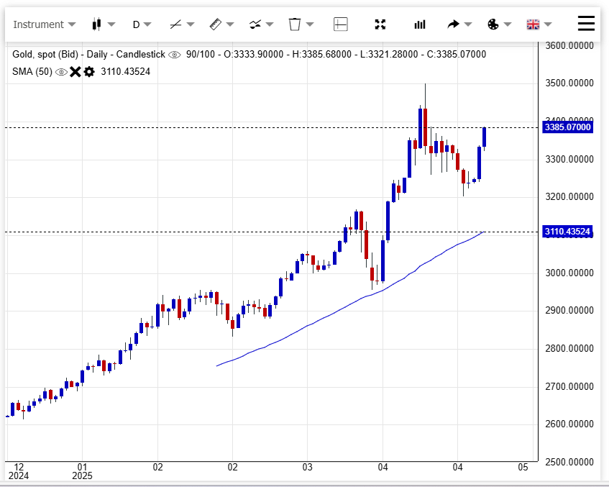This screenshot has height=487, width=609.
Task: Click the bar chart volume icon
Action: click(420, 24)
